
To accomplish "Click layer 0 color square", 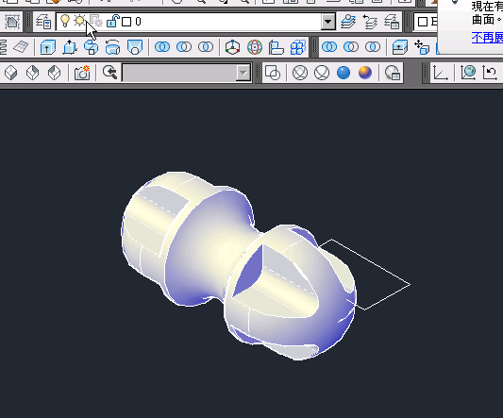I will click(x=126, y=22).
